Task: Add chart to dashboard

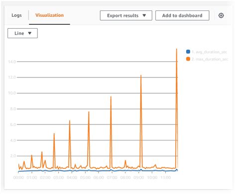Action: click(182, 15)
